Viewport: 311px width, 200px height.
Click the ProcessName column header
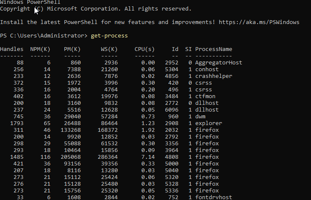pos(214,49)
